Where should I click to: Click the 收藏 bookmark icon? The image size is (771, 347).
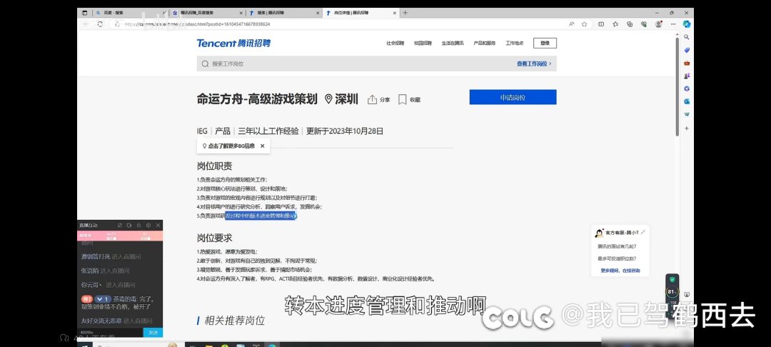tap(402, 99)
